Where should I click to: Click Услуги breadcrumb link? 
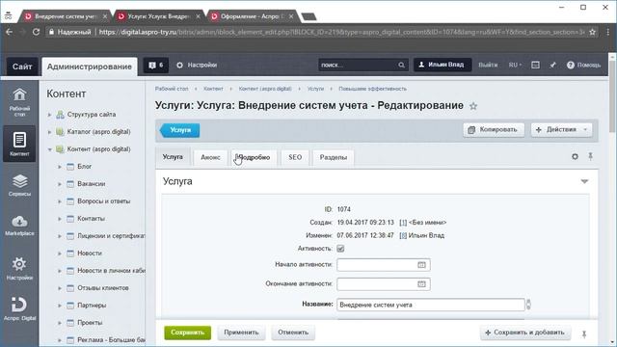tap(315, 89)
